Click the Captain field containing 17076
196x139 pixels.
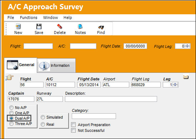click(21, 99)
